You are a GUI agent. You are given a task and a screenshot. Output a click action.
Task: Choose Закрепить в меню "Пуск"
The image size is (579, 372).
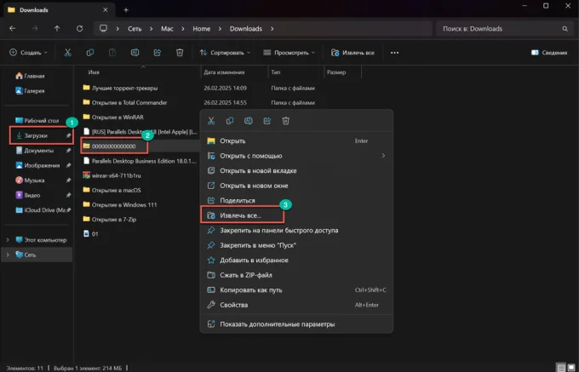296,245
